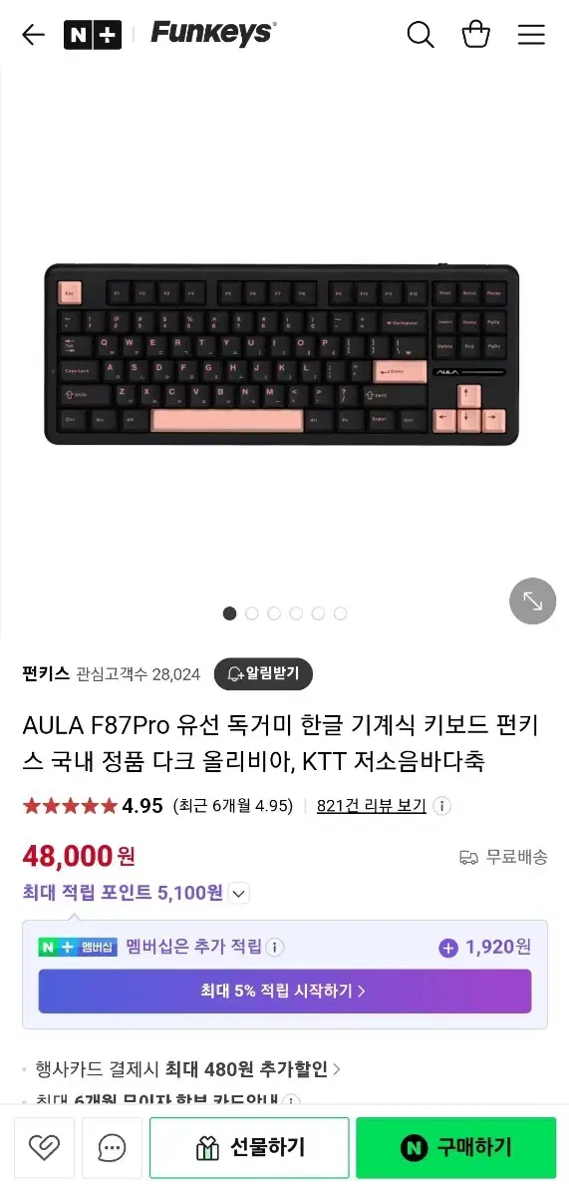This screenshot has height=1197, width=569.
Task: Open the N+ Naver Plus store logo
Action: [x=93, y=35]
